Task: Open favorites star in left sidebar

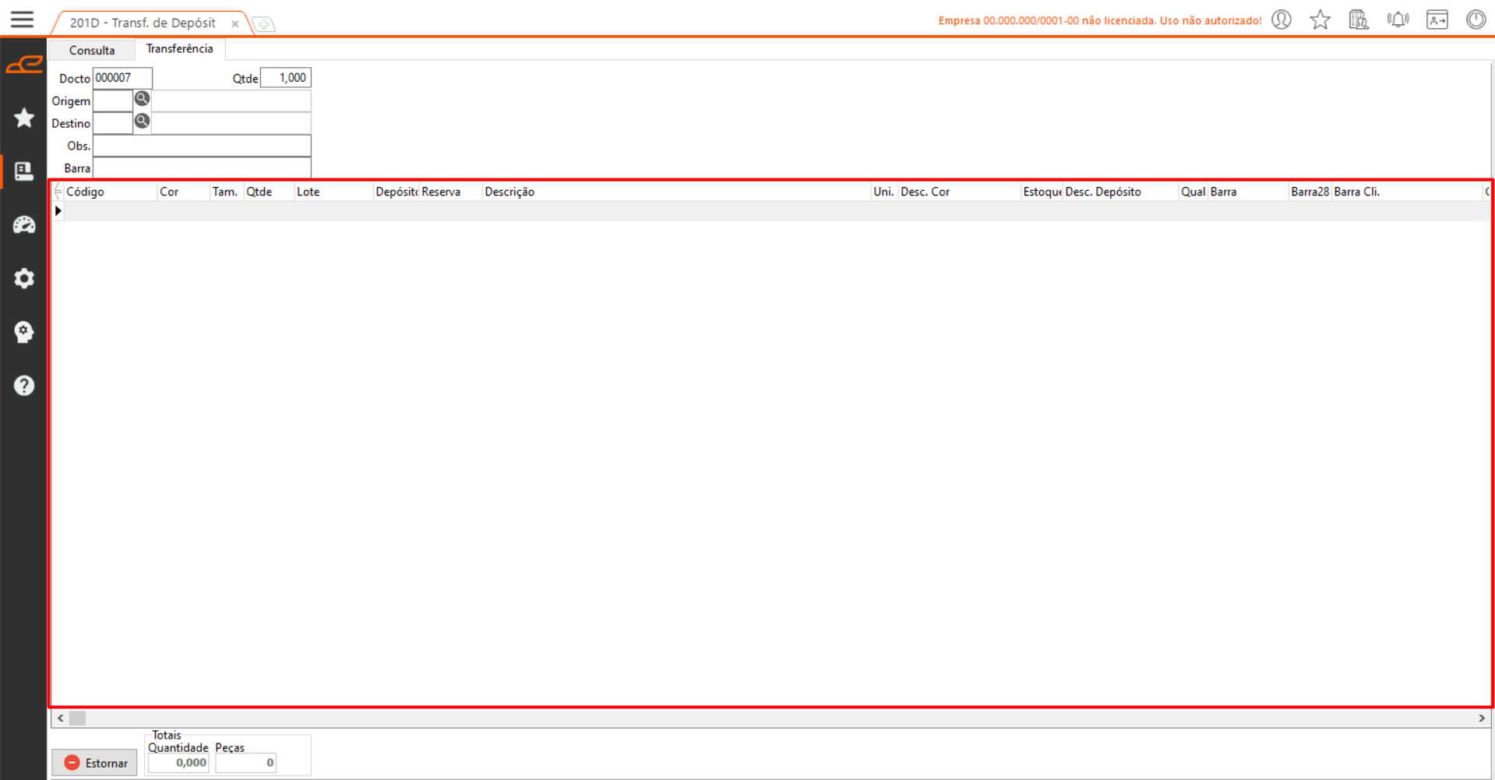Action: pyautogui.click(x=24, y=118)
